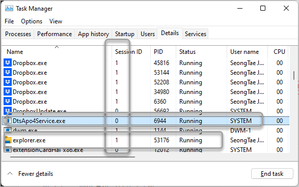Click the Fewer details label
Screen dimensions: 299x187
(36, 174)
